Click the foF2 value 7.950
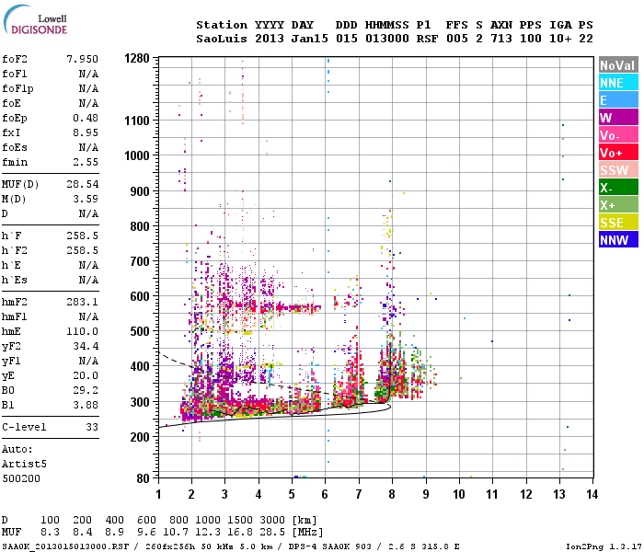 83,59
